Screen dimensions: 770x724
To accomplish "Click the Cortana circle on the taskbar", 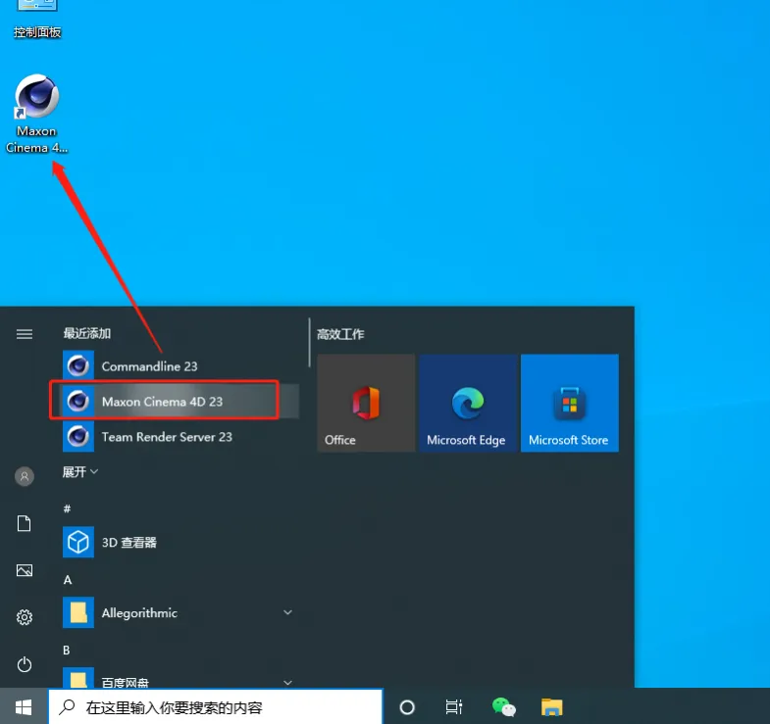I will [x=407, y=707].
